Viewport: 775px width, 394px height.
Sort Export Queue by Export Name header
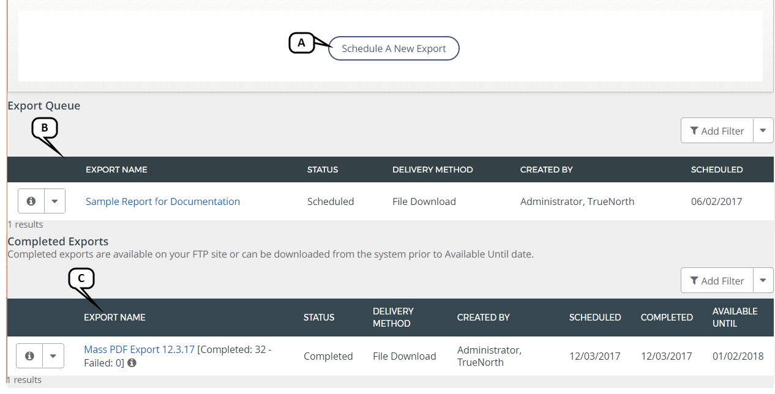[x=116, y=169]
